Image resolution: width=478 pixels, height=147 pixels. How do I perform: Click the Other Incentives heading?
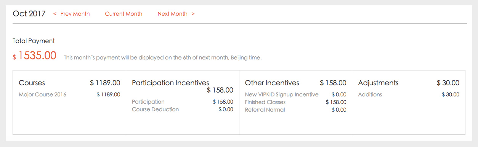click(272, 83)
